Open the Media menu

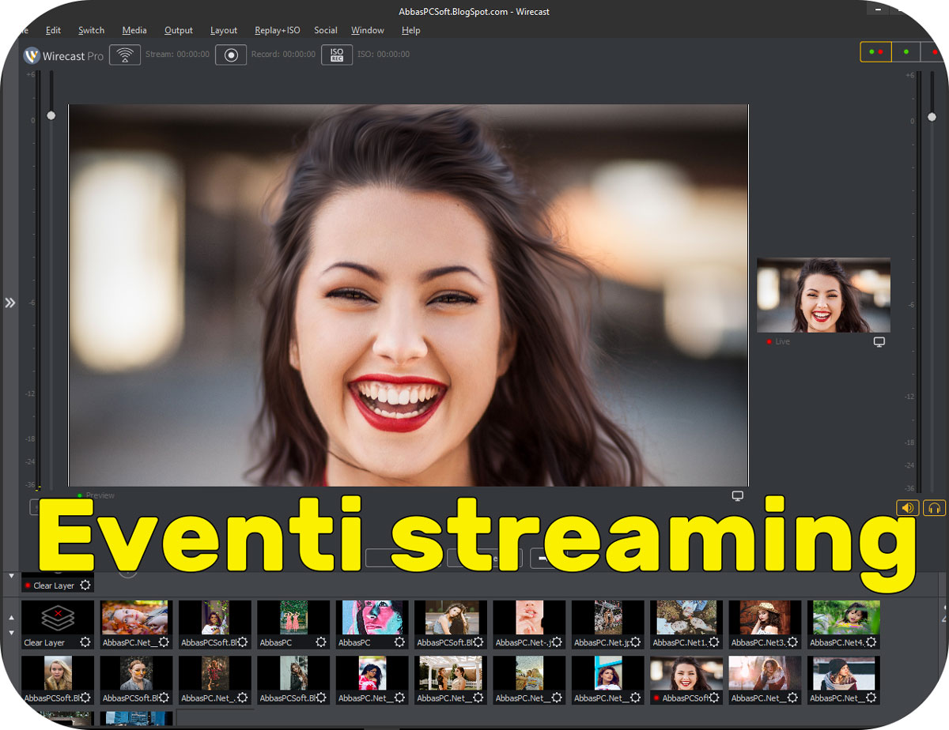(x=134, y=30)
